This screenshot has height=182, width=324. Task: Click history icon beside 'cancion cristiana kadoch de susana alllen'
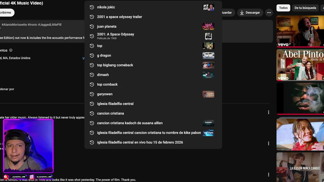pyautogui.click(x=92, y=123)
